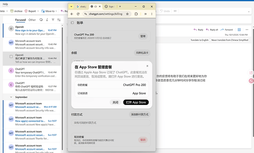The image size is (254, 153).
Task: Click the jump-to icon beside the filter
Action: (x=47, y=20)
